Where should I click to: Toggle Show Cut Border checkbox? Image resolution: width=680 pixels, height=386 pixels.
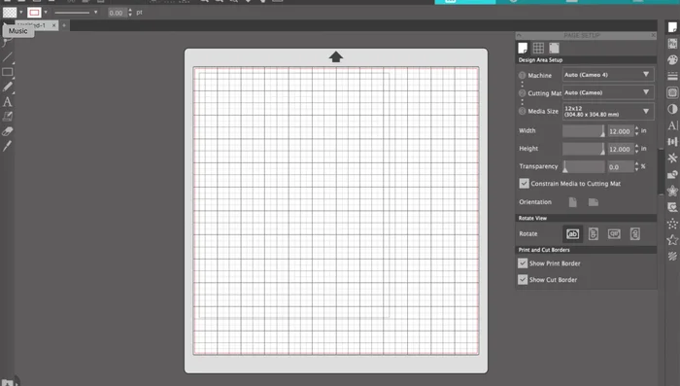523,280
